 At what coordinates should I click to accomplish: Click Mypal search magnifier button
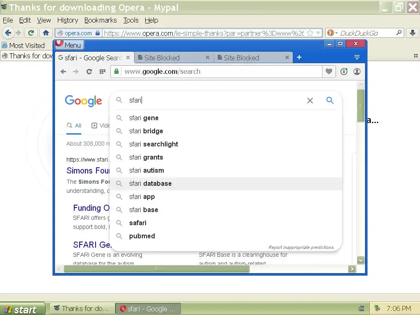(399, 33)
